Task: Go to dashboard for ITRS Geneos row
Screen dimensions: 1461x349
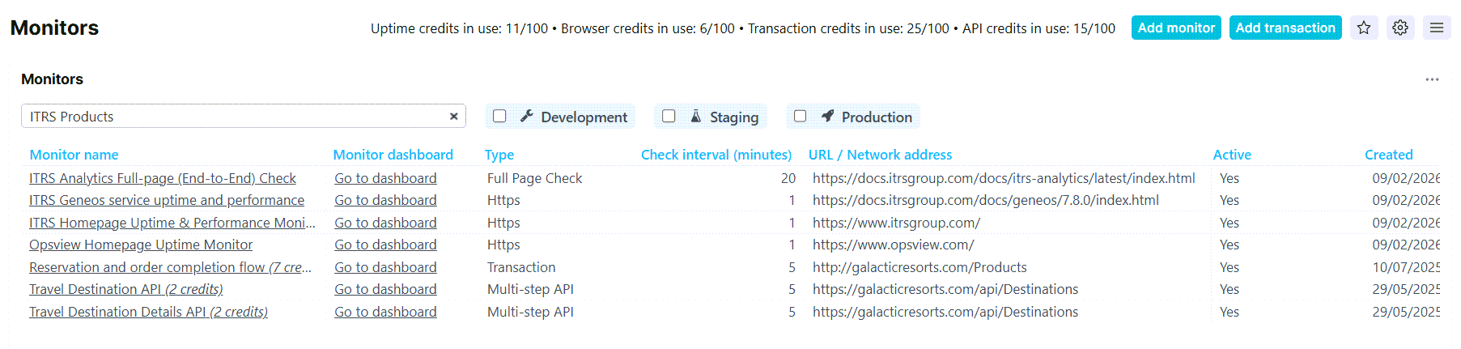Action: pos(385,200)
